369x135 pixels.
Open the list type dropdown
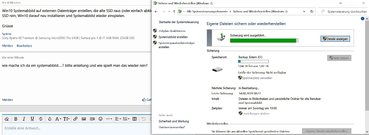point(126,119)
